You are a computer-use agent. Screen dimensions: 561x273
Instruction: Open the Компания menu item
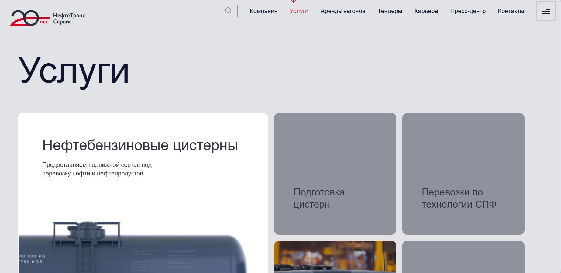click(263, 11)
